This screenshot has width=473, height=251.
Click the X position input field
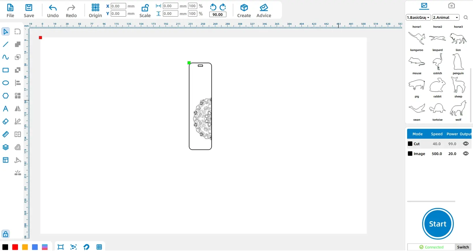coord(118,6)
